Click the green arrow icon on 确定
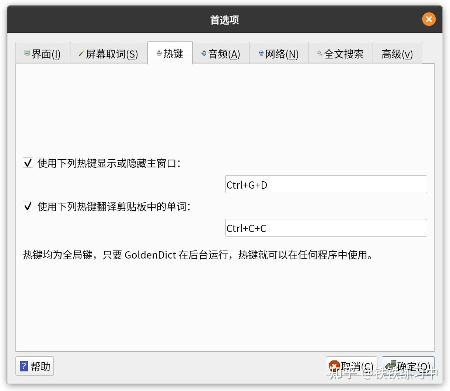Image resolution: width=450 pixels, height=391 pixels. 390,365
